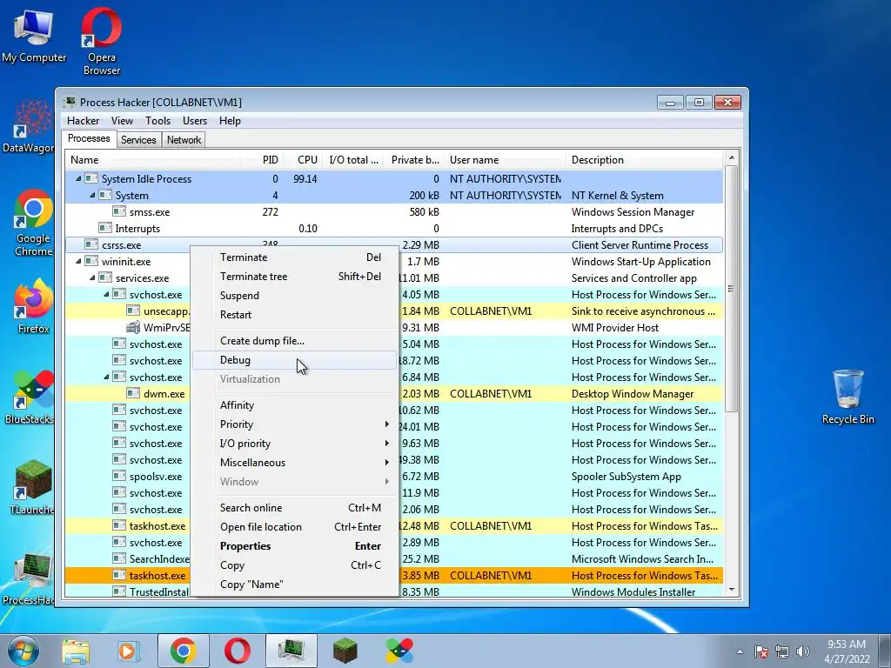Click the WmiPrvSE process icon
The width and height of the screenshot is (891, 668).
(x=133, y=328)
